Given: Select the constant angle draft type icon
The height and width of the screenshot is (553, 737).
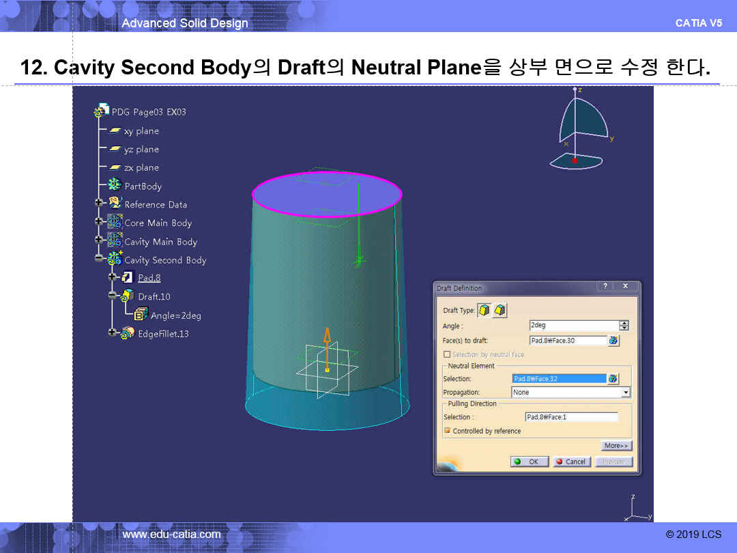Looking at the screenshot, I should 485,311.
